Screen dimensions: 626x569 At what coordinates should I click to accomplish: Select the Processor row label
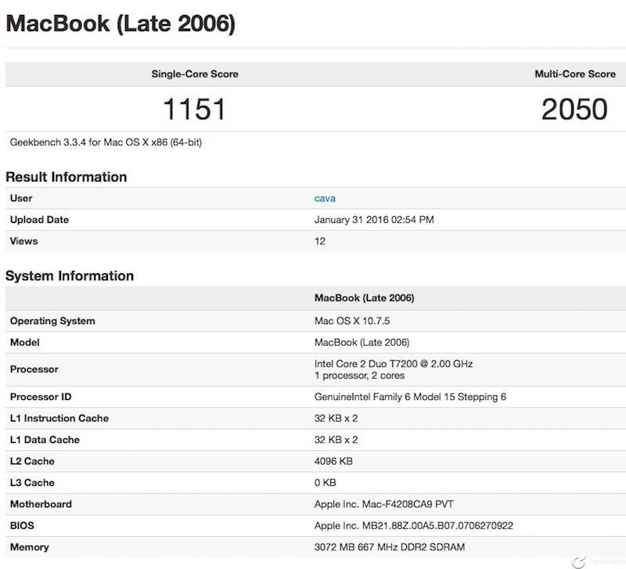coord(34,369)
